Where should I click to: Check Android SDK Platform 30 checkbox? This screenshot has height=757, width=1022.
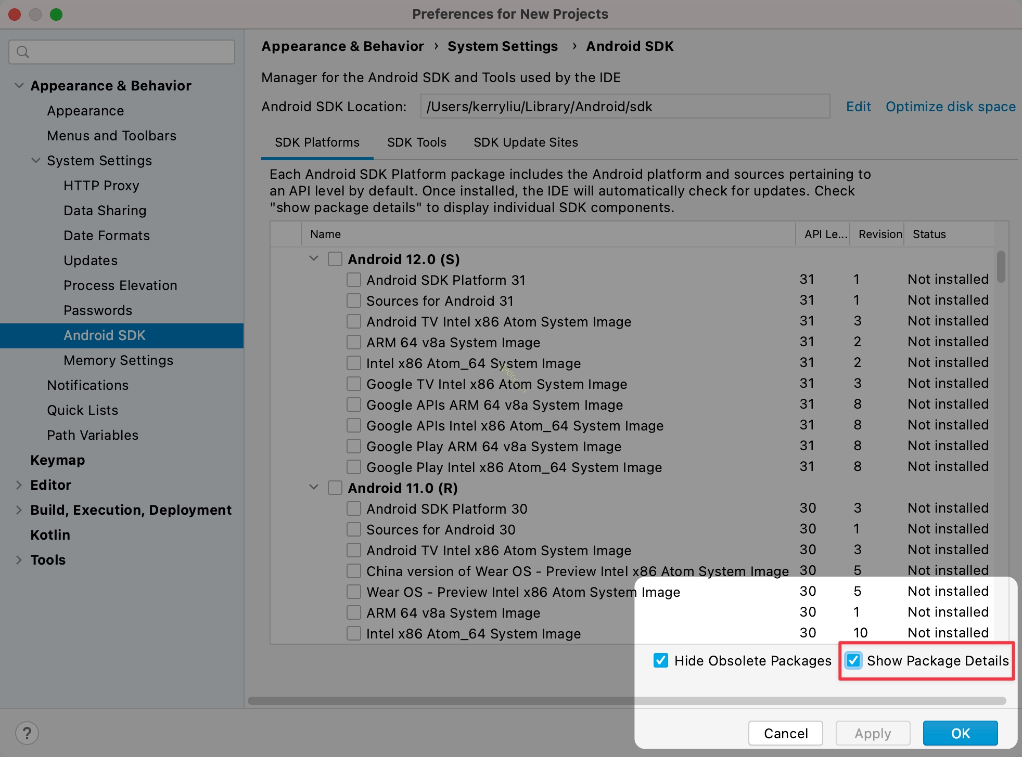(354, 508)
